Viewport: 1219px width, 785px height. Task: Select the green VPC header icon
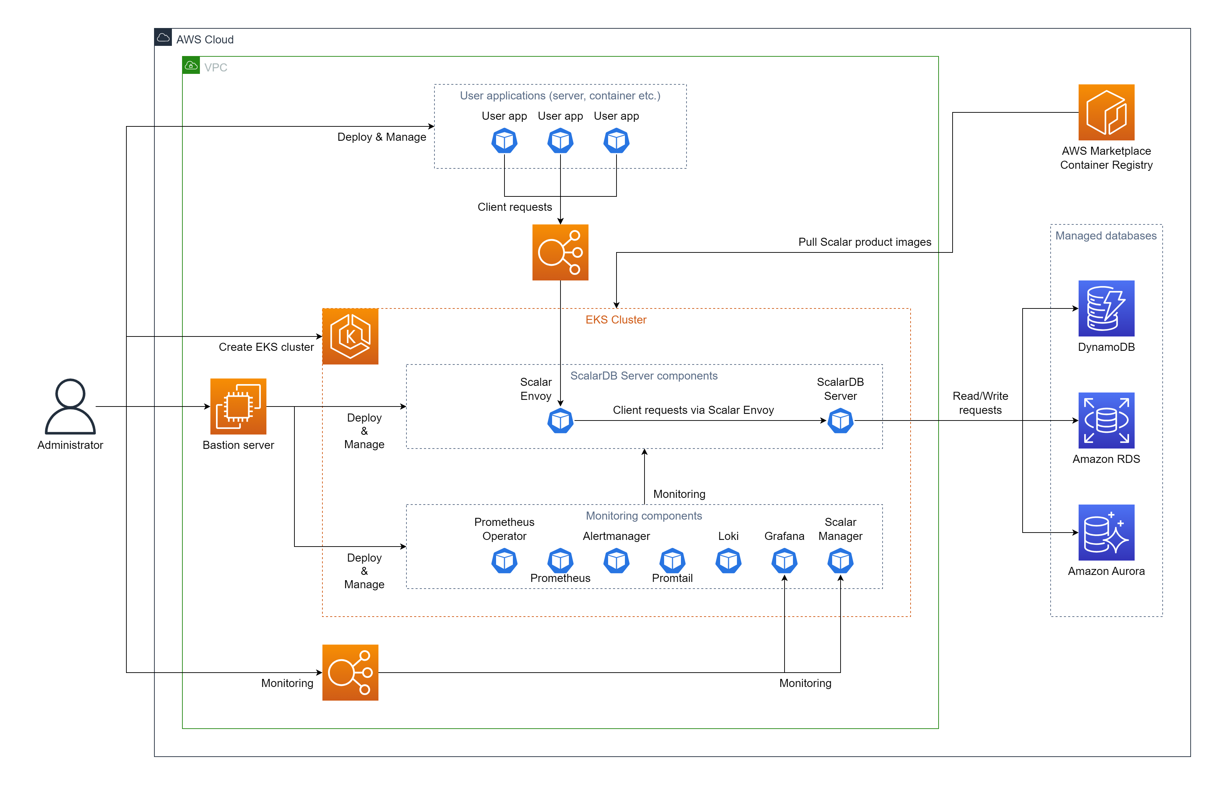[191, 65]
